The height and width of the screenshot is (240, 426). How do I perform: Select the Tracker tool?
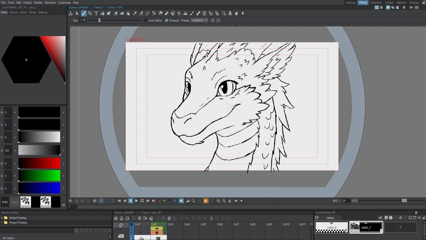tap(205, 13)
